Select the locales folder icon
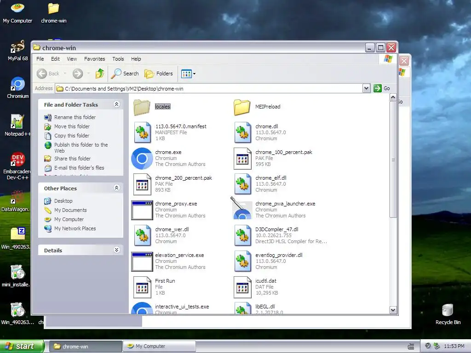The height and width of the screenshot is (353, 471). coord(142,107)
